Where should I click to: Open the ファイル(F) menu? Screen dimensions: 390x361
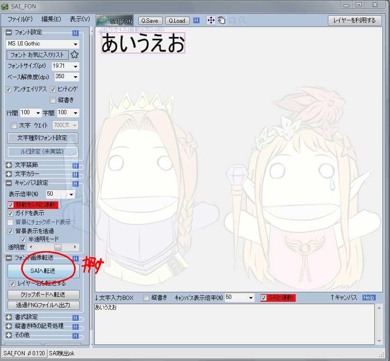coord(20,19)
